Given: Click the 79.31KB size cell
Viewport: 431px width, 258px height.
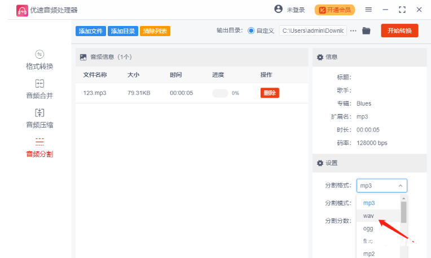Looking at the screenshot, I should click(139, 93).
